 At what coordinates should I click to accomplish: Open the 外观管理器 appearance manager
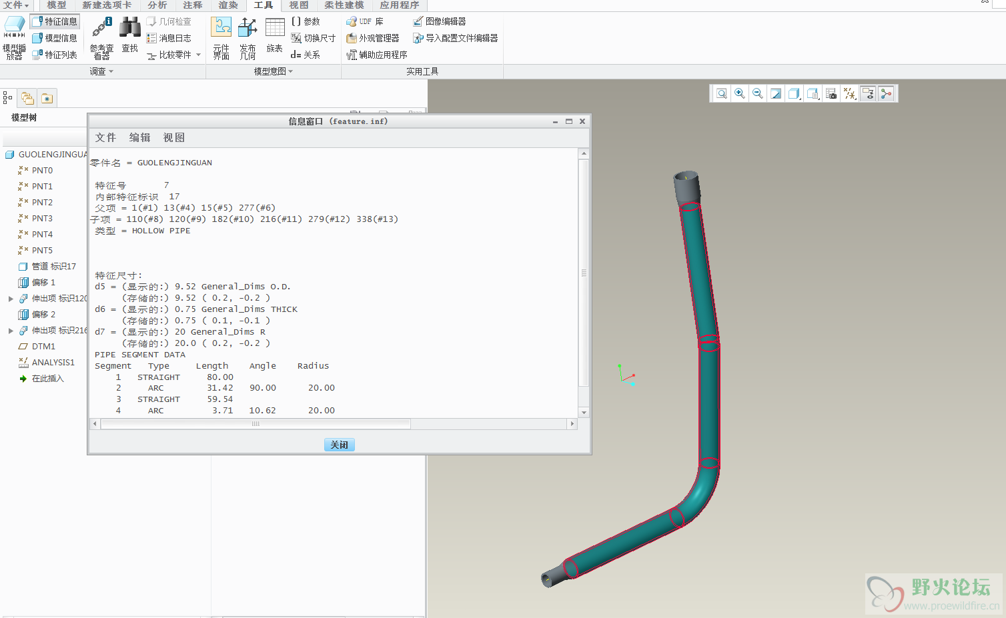373,38
